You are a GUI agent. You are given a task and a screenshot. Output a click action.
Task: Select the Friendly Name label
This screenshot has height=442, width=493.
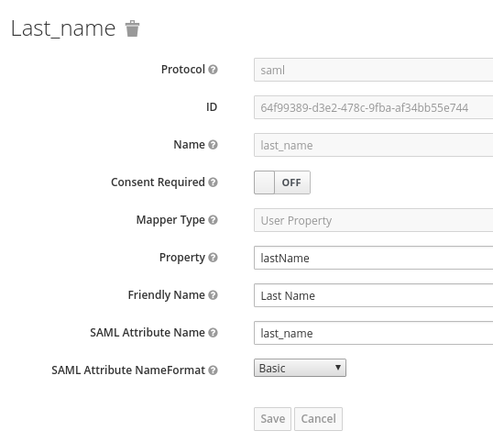click(167, 295)
